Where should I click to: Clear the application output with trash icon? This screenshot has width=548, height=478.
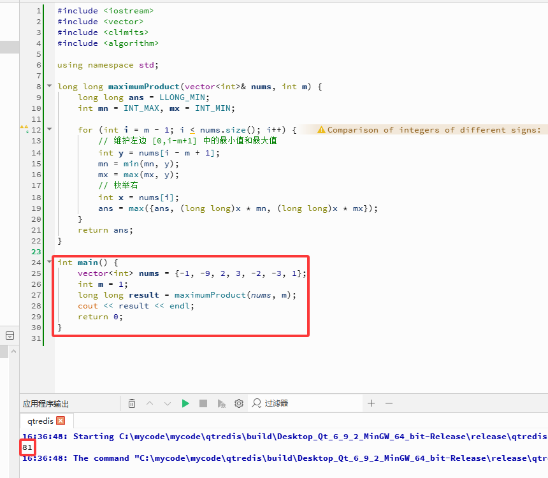132,403
